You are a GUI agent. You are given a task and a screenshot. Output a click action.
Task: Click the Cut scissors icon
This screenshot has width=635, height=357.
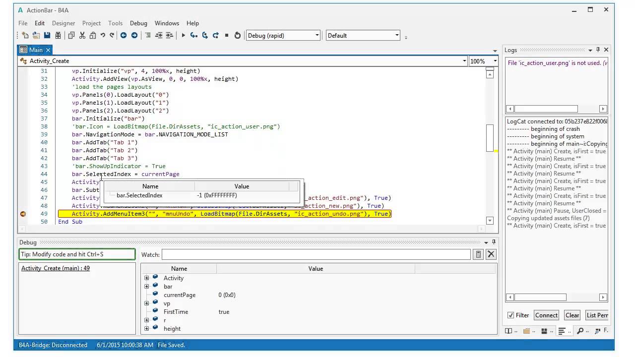82,35
